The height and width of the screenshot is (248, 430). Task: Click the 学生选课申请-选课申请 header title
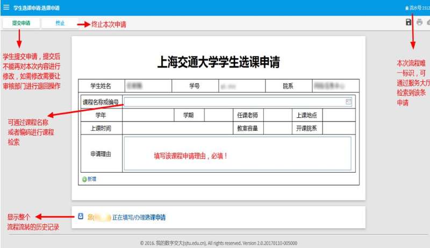click(37, 8)
